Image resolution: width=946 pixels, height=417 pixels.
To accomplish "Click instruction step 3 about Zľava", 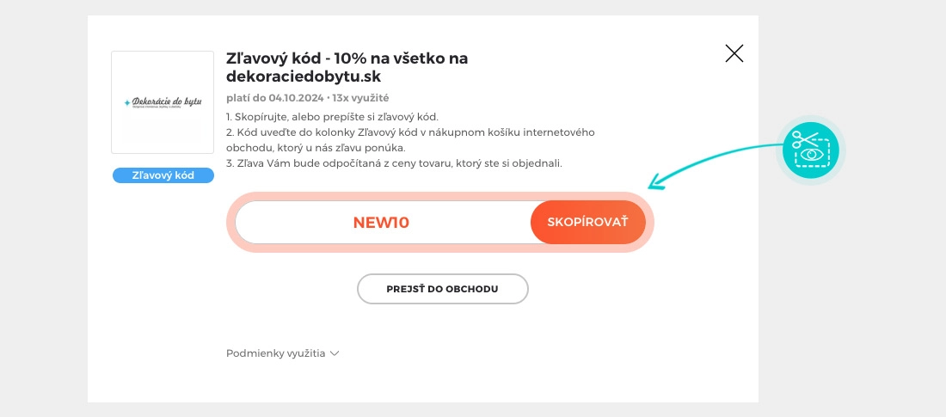I will [x=394, y=163].
